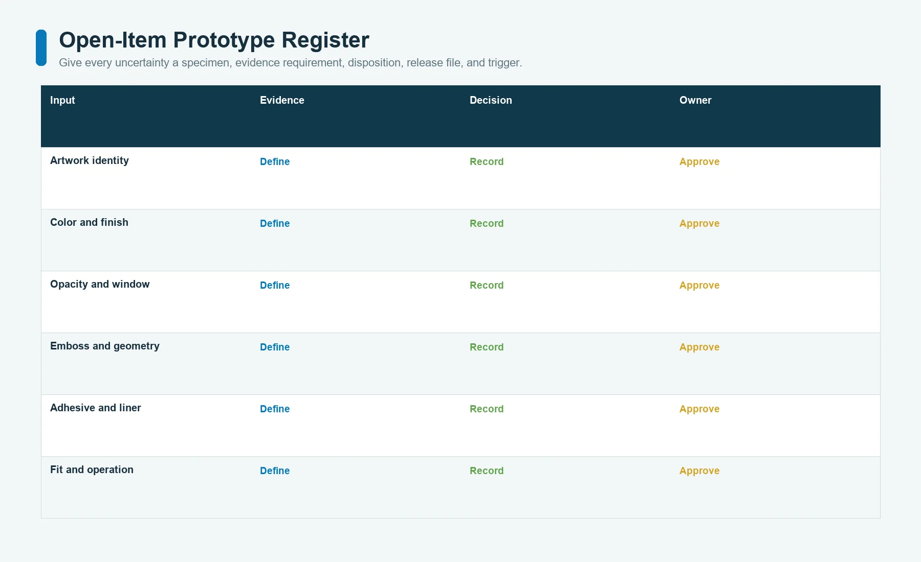Click the subtitle beginning "Give every uncertainty"
Viewport: 921px width, 562px height.
coord(291,63)
